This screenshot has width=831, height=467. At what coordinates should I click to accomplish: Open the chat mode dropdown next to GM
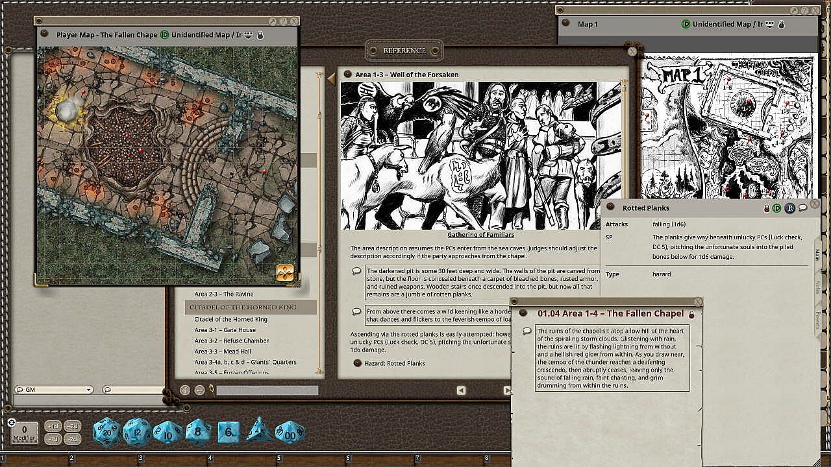[133, 390]
